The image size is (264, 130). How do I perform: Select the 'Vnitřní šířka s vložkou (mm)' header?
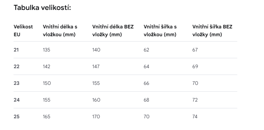pyautogui.click(x=160, y=31)
